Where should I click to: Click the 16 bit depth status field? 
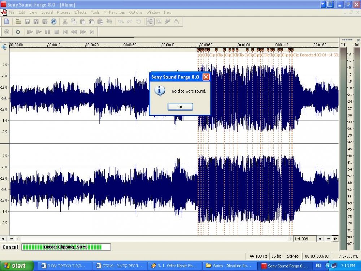[276, 256]
